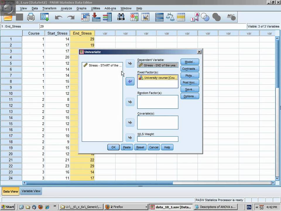281x211 pixels.
Task: Click vertical scrollbar down arrow
Action: click(x=277, y=178)
